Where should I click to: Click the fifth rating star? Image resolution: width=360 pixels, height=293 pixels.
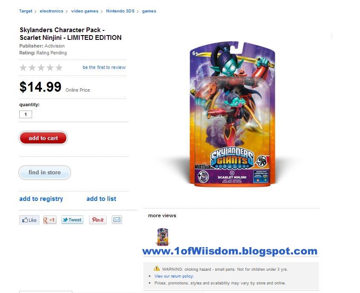point(59,68)
